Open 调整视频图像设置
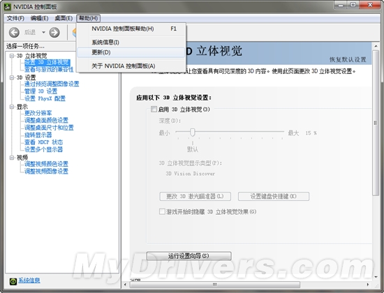The height and width of the screenshot is (293, 384). coord(46,171)
